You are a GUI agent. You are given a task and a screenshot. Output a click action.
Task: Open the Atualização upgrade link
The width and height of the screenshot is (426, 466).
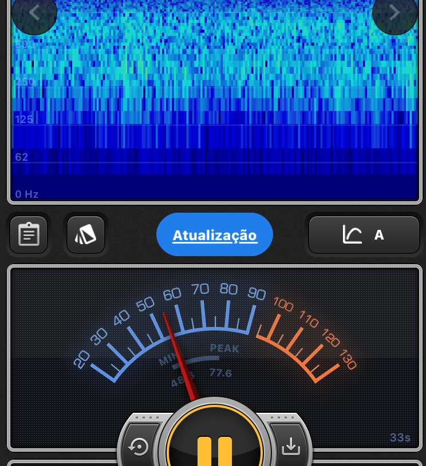[215, 235]
